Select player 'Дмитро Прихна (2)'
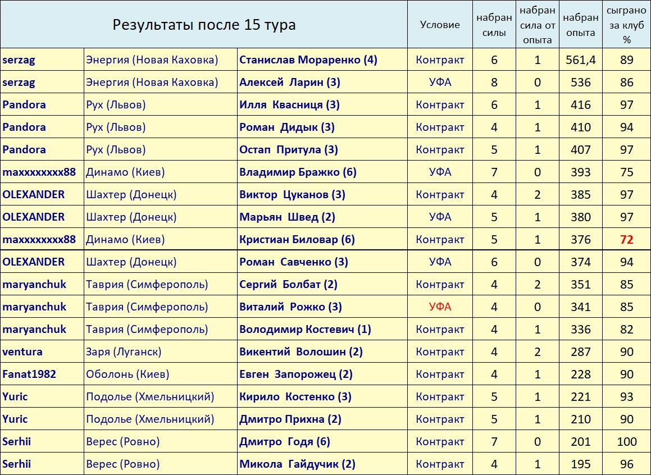This screenshot has height=475, width=651. click(290, 419)
